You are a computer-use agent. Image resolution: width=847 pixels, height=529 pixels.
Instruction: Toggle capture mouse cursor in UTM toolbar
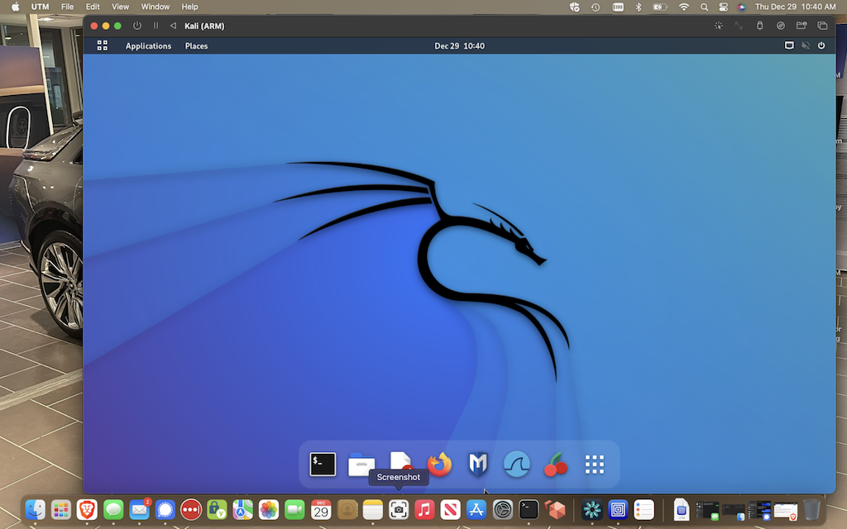[718, 26]
